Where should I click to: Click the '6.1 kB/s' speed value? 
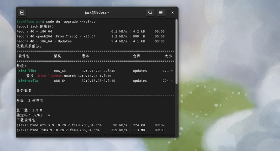pyautogui.click(x=119, y=31)
